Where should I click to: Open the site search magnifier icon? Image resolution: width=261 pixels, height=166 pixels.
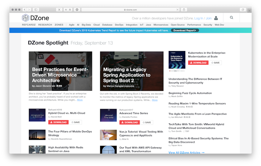[x=231, y=18]
